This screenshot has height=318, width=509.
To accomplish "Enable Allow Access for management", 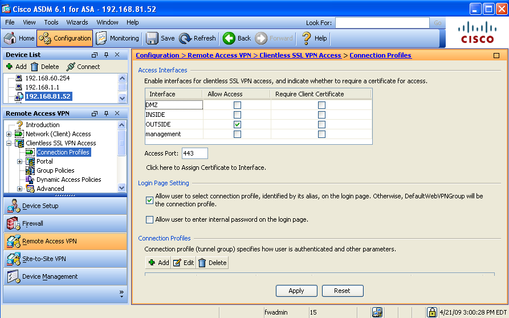I will click(237, 134).
